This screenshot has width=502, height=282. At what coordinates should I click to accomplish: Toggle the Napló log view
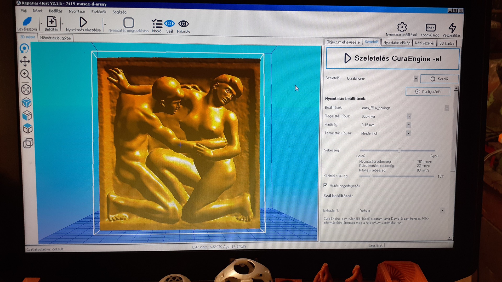point(157,23)
